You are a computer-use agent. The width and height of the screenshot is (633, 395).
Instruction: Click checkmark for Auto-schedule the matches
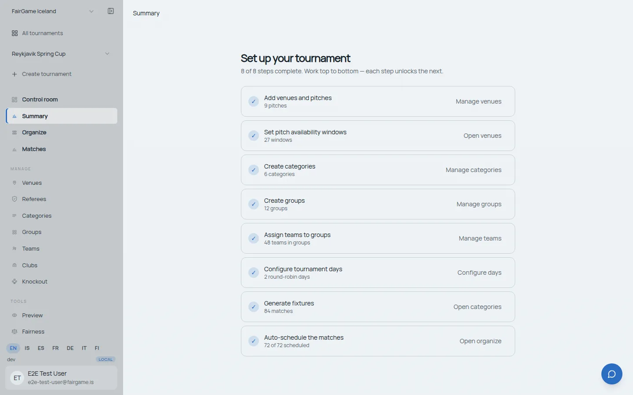coord(254,341)
